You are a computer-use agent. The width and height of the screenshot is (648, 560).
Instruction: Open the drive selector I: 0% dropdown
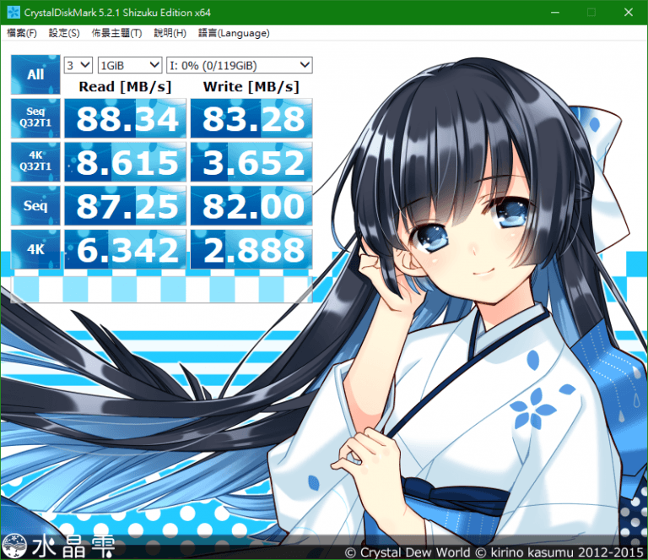point(240,65)
